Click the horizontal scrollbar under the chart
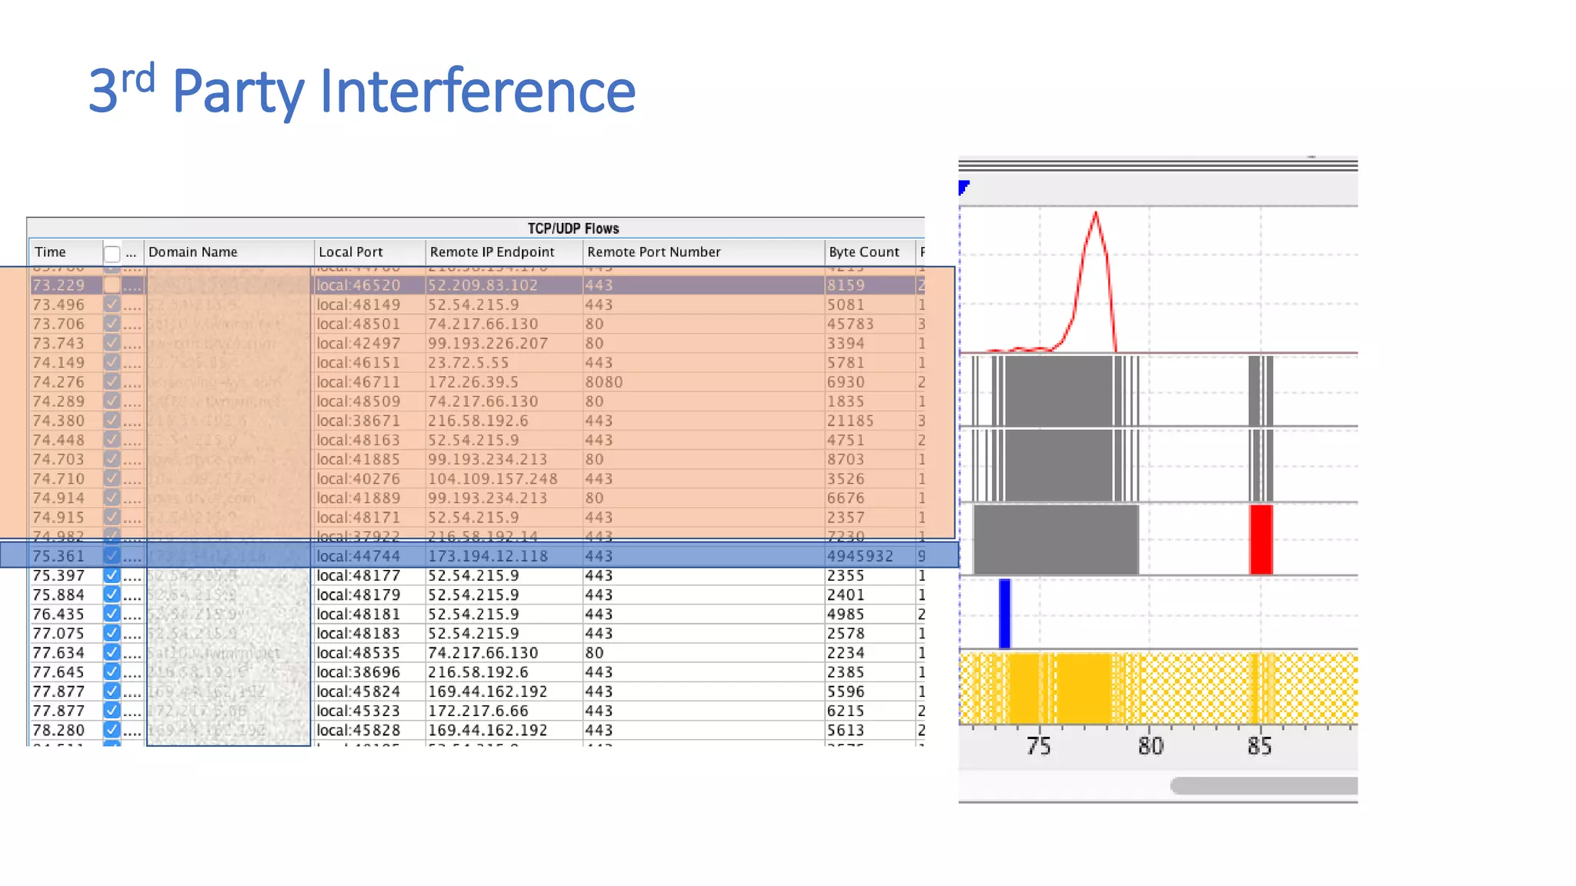This screenshot has height=886, width=1576. 1264,785
